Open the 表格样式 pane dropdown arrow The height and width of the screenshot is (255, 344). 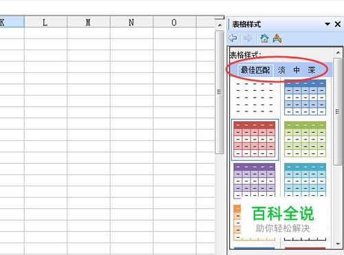pos(327,24)
